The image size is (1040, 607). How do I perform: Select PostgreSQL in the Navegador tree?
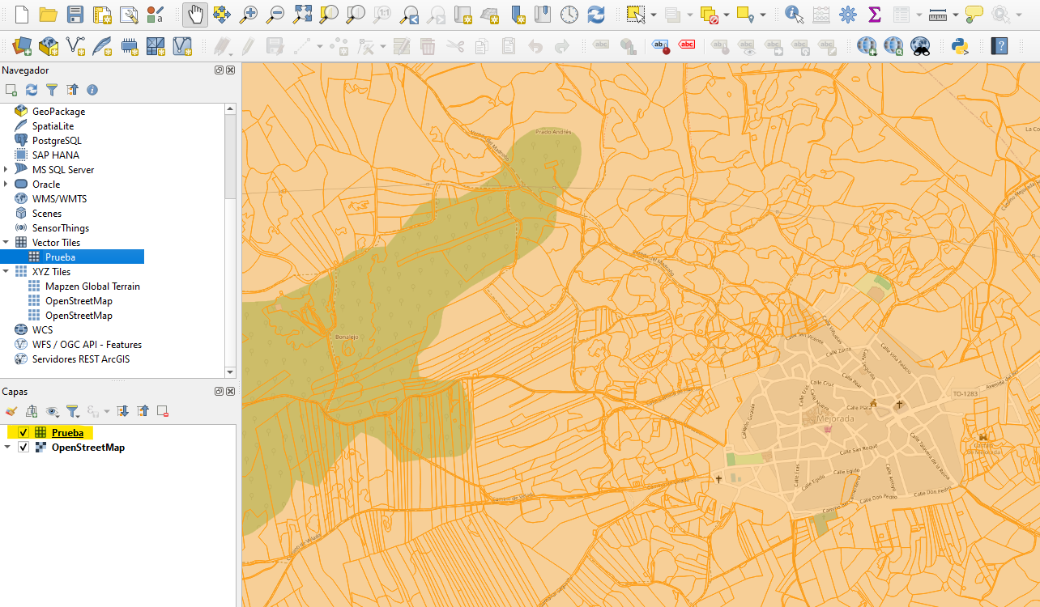(x=57, y=141)
